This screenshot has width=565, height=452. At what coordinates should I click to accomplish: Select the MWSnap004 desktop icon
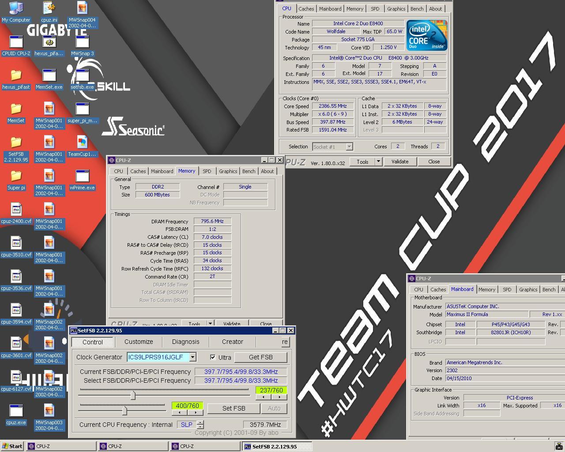point(82,15)
